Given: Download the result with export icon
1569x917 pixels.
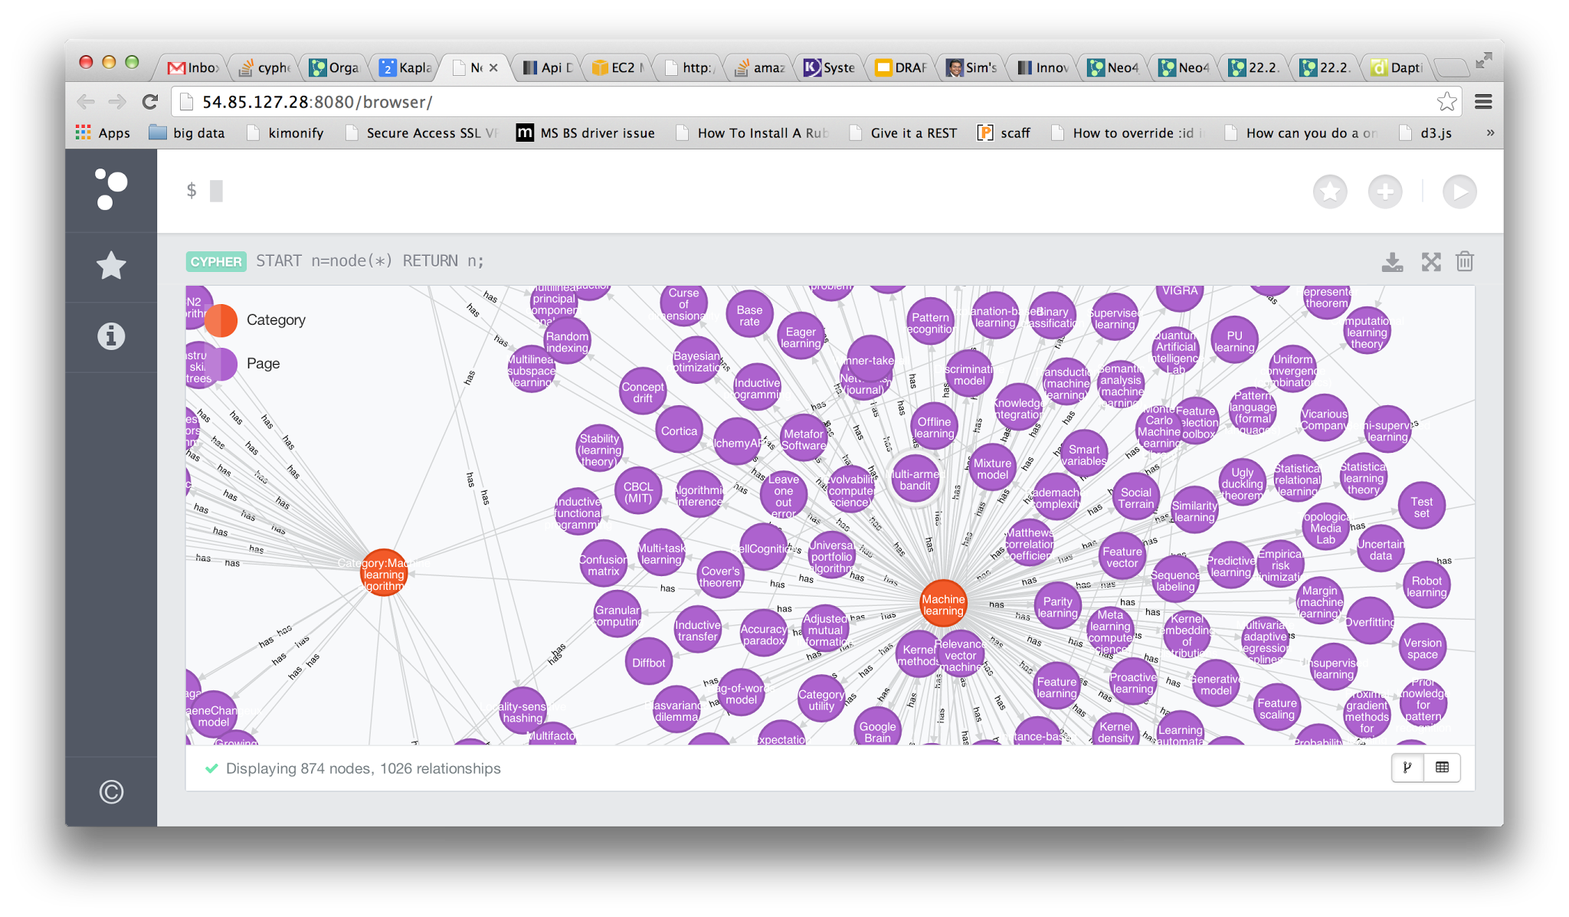Looking at the screenshot, I should coord(1392,262).
